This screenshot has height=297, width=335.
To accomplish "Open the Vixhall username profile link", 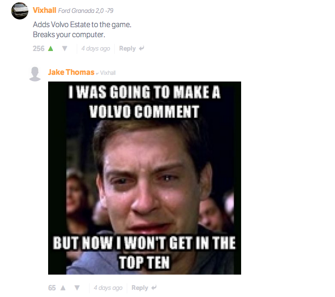I will tap(44, 10).
